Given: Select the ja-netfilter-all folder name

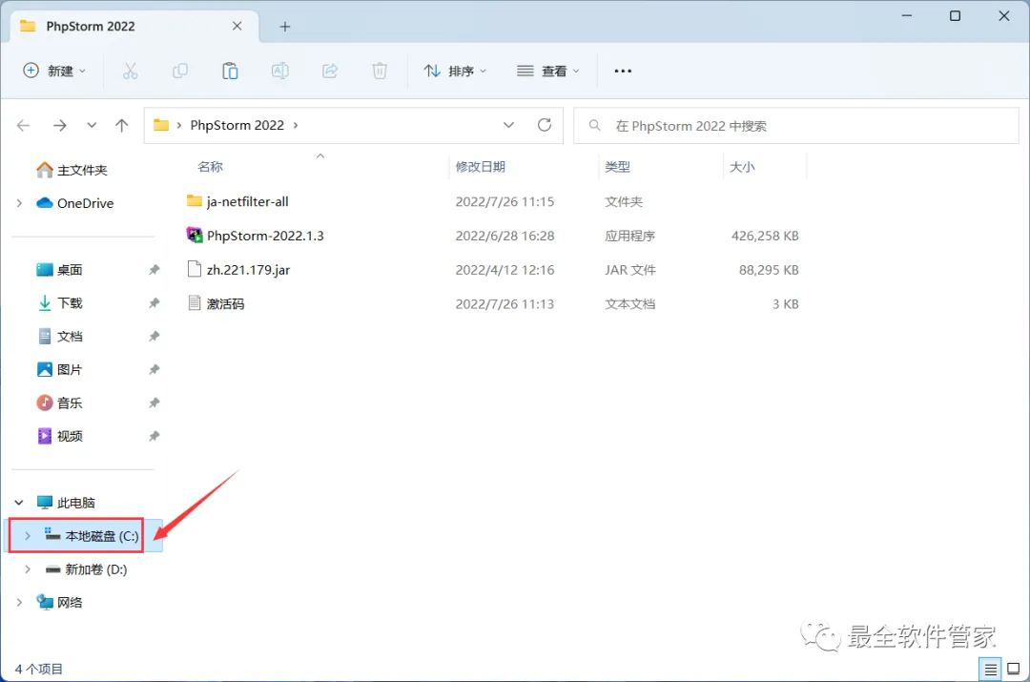Looking at the screenshot, I should 248,201.
